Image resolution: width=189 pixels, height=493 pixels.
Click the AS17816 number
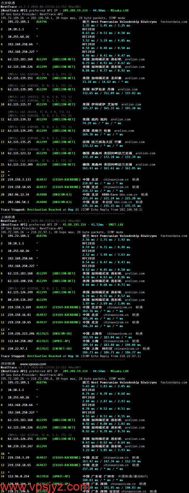coord(41,476)
